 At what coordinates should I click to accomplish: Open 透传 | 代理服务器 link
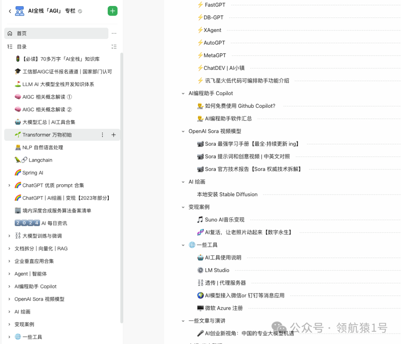pos(225,283)
